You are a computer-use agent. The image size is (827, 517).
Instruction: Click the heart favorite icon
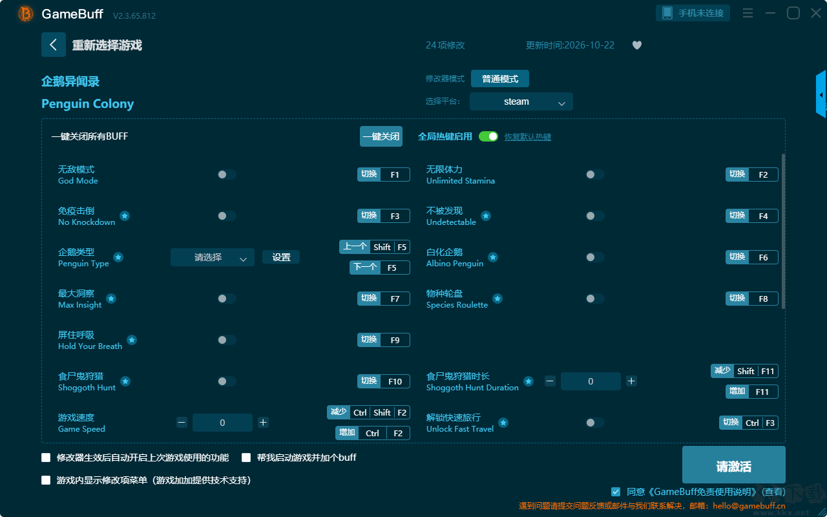637,45
